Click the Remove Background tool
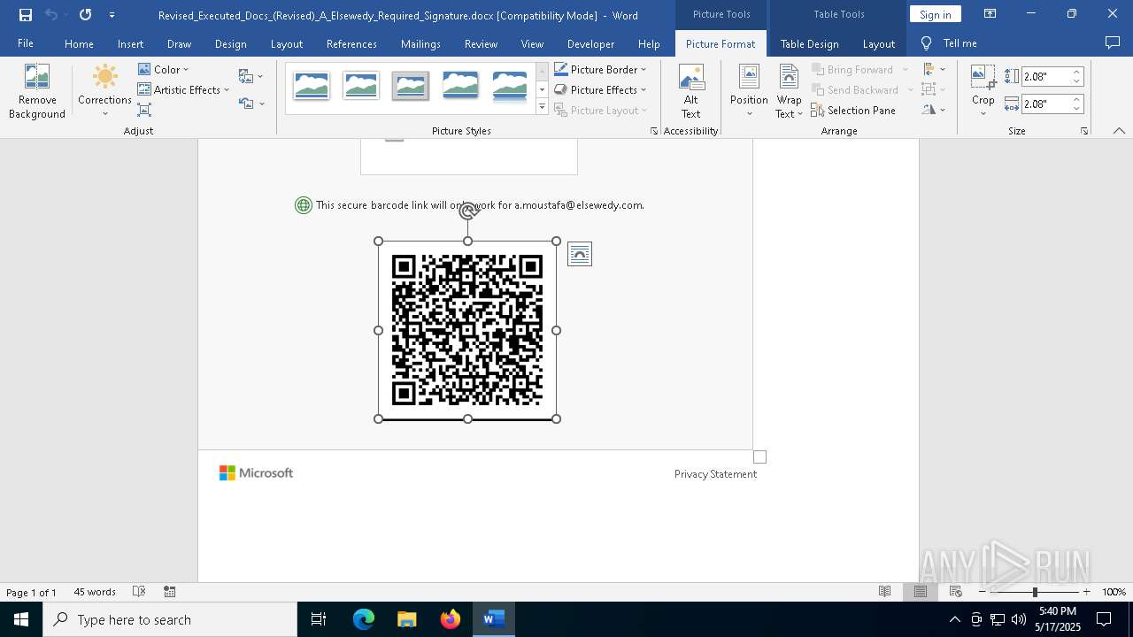1133x637 pixels. 37,91
